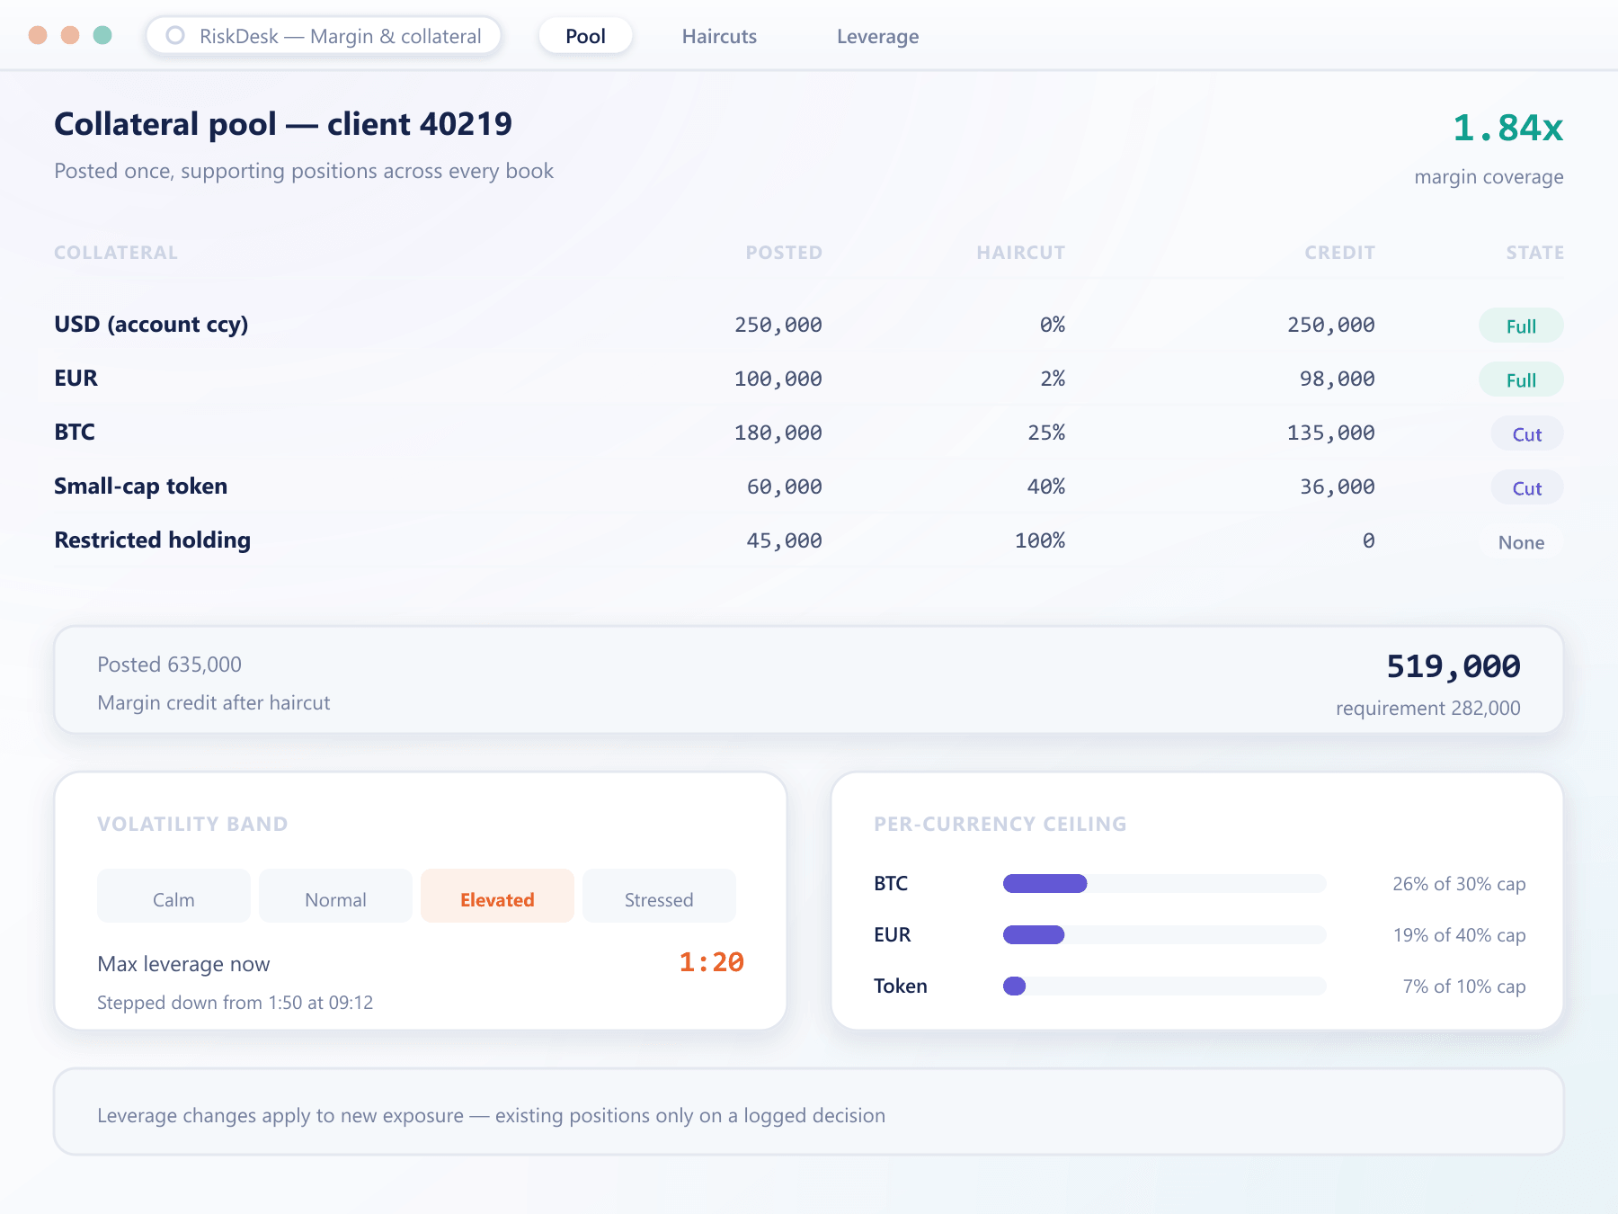Go to the Leverage tab
Viewport: 1618px width, 1214px height.
point(877,36)
